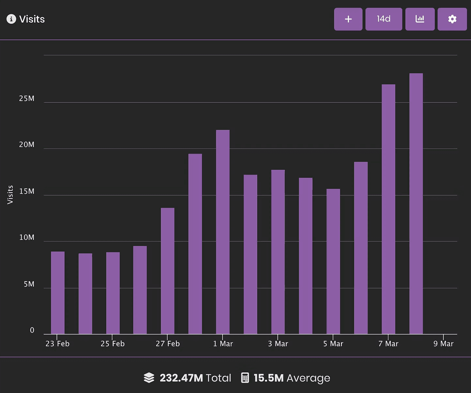Click the calculator icon beside Average
Image resolution: width=471 pixels, height=393 pixels.
pyautogui.click(x=245, y=378)
